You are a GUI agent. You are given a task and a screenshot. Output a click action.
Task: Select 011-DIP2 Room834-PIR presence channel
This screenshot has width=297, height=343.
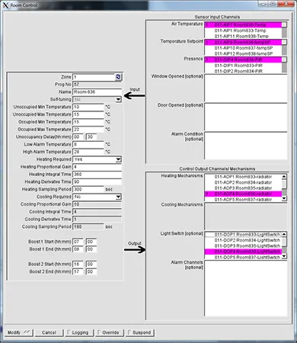point(243,71)
